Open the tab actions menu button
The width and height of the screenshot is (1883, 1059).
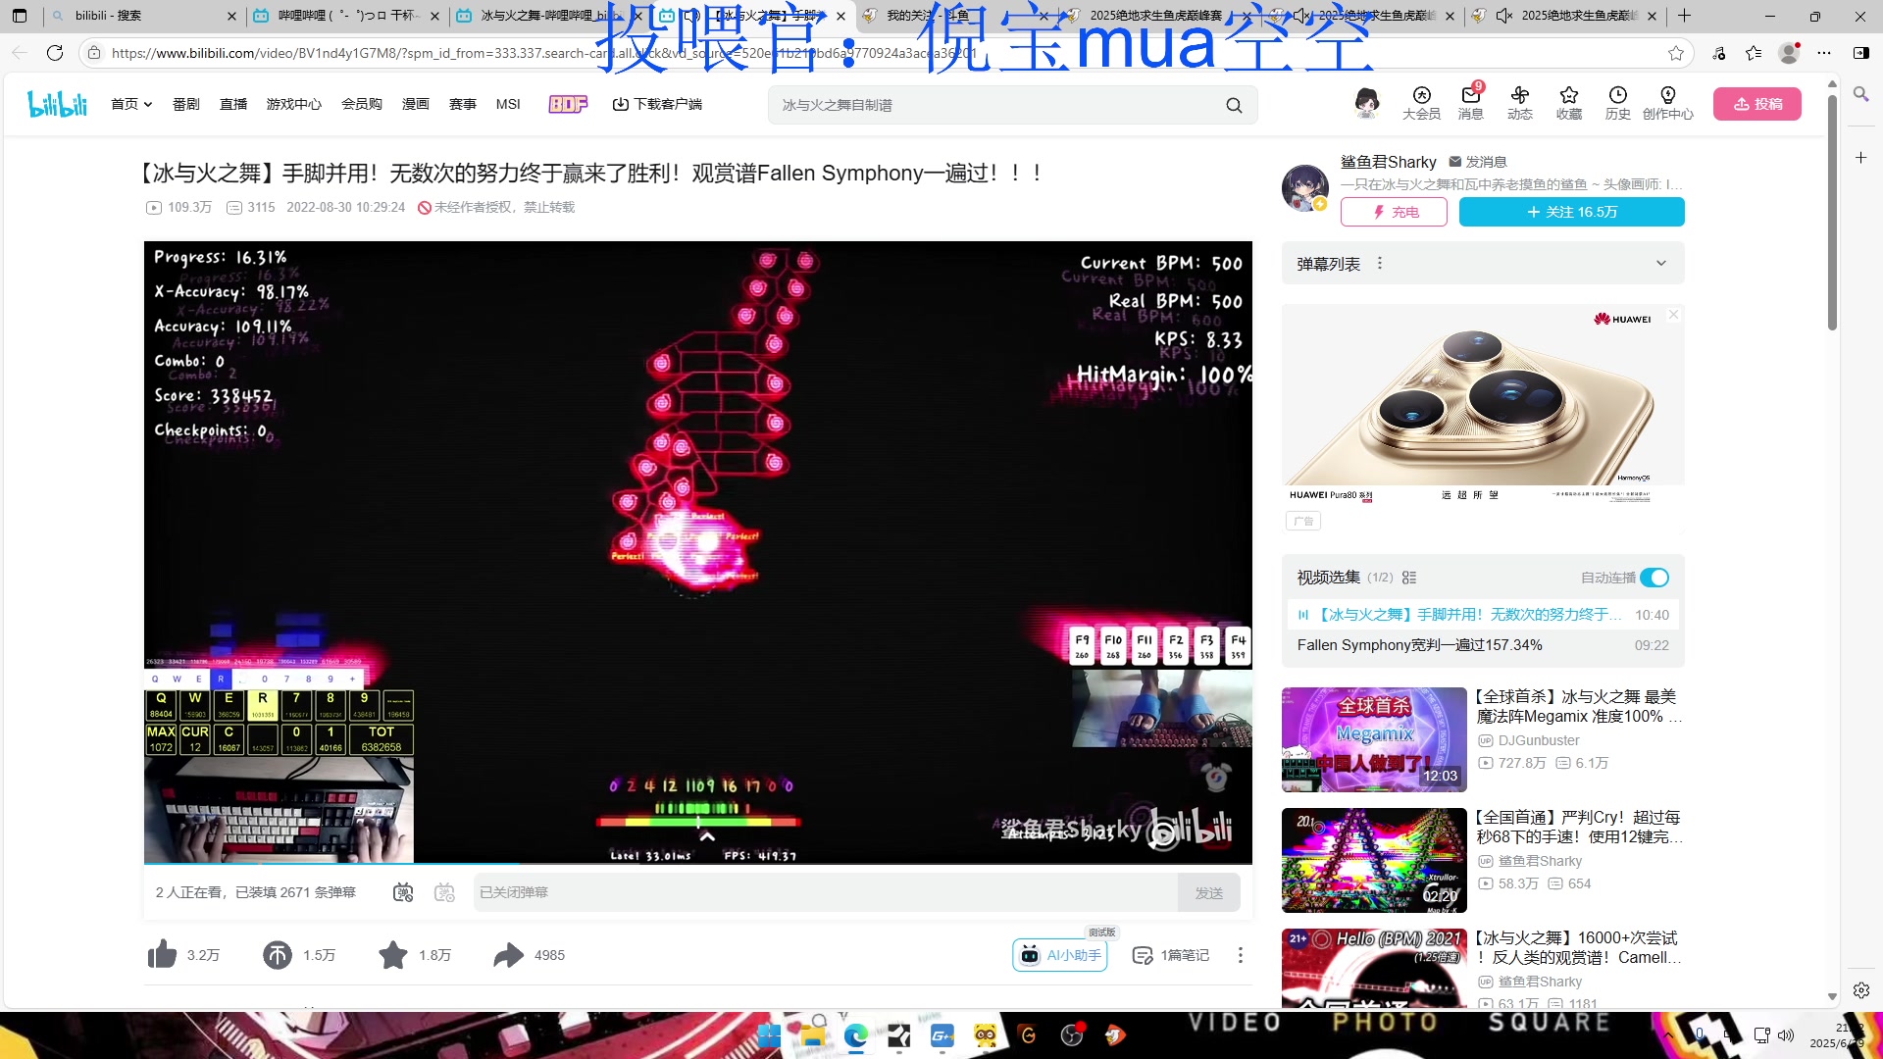(20, 16)
